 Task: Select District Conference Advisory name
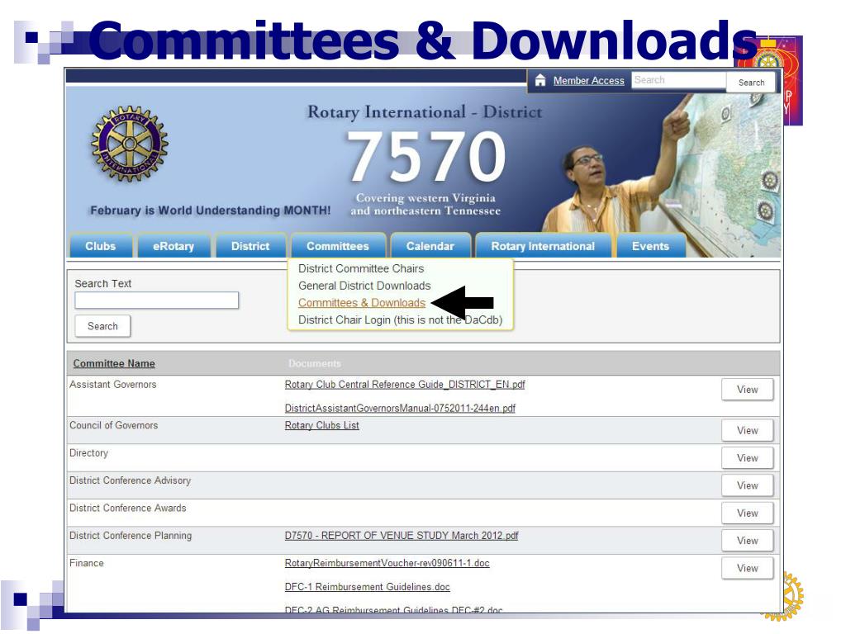point(130,480)
